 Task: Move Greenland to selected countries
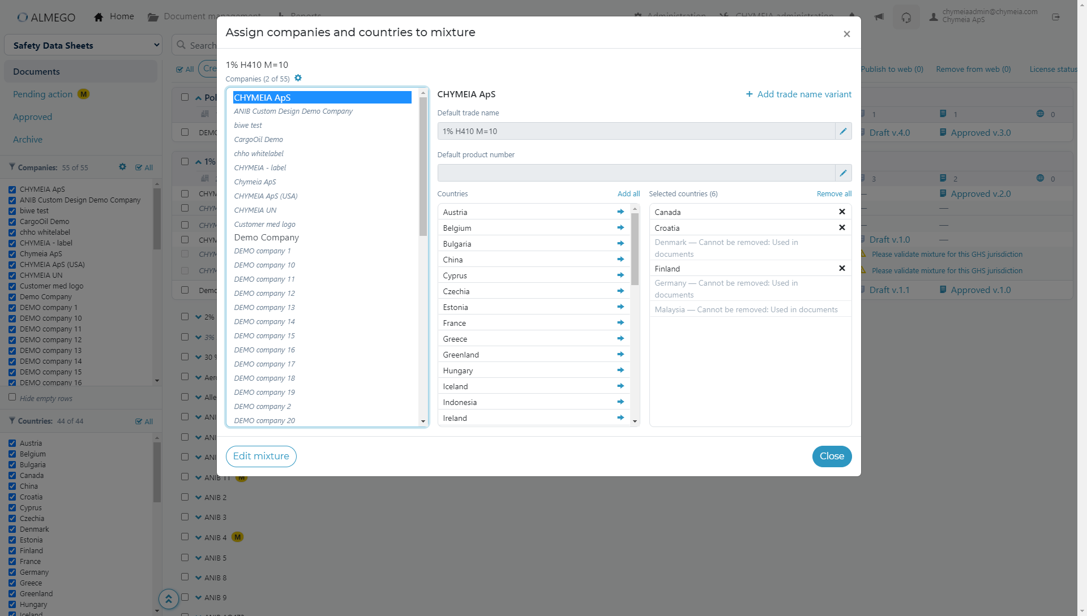(620, 354)
